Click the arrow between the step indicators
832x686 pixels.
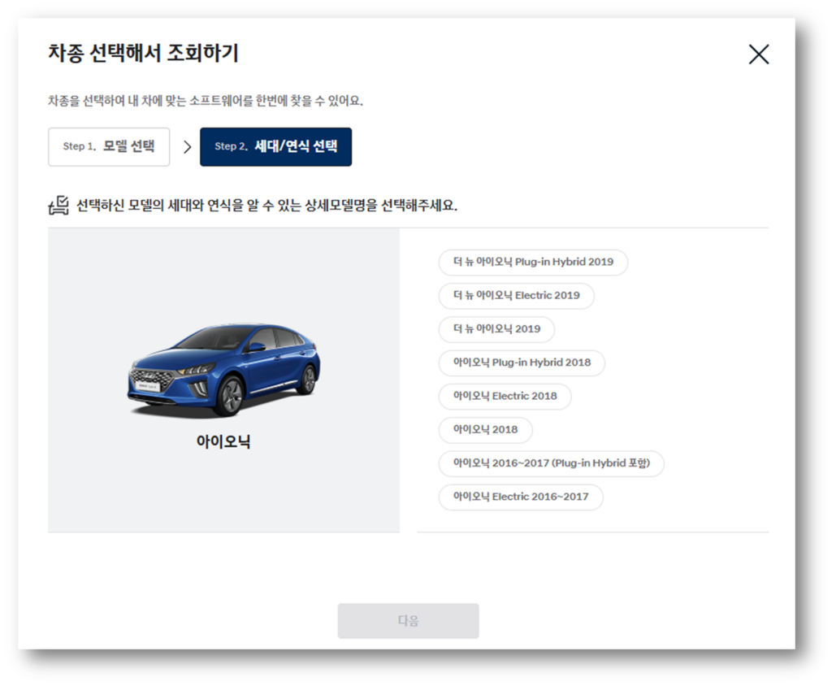(x=188, y=146)
